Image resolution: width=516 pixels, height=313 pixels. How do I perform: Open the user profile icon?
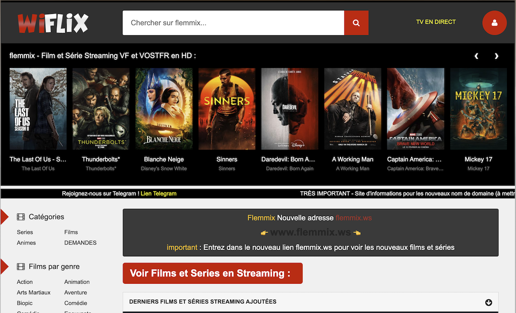[x=494, y=23]
